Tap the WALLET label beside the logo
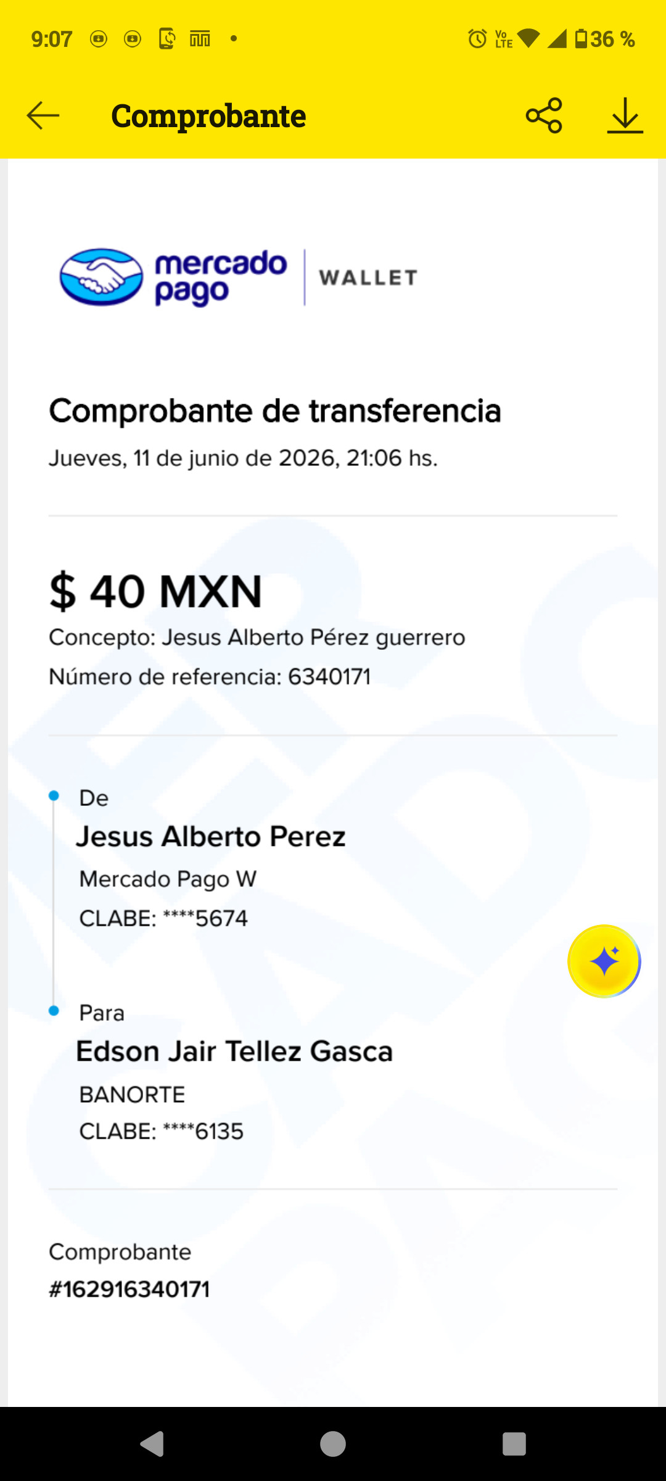Screen dimensions: 666x1481 coord(368,278)
